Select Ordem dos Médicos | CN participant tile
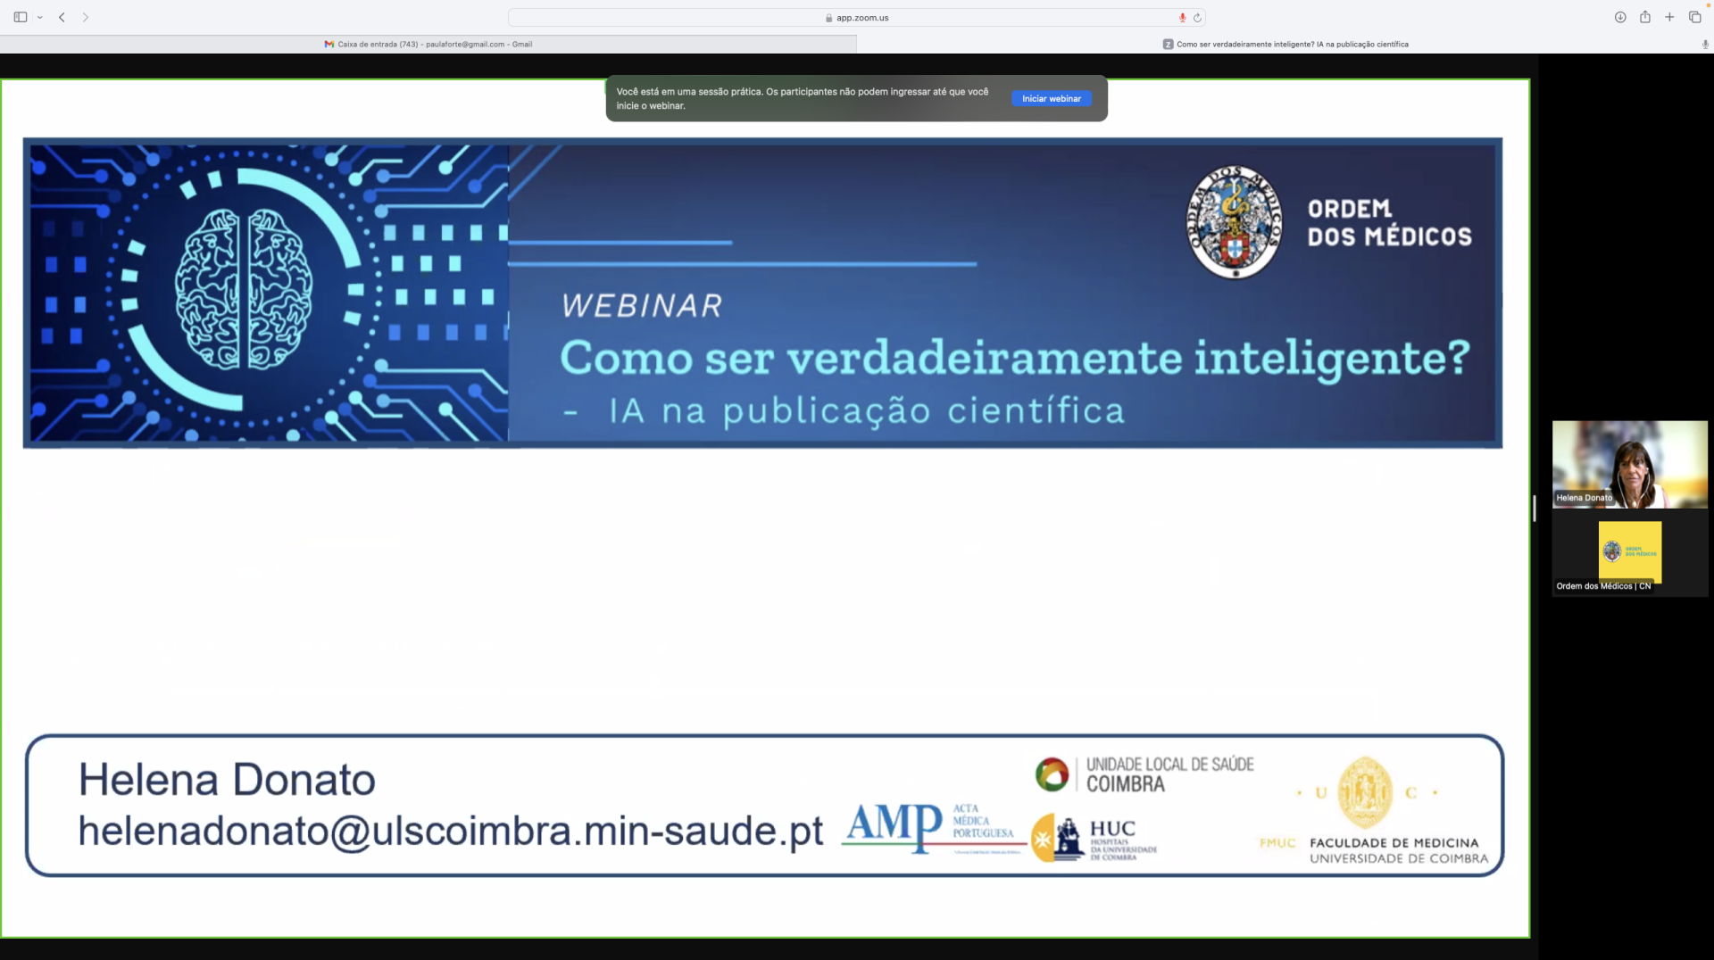The image size is (1714, 960). click(x=1629, y=553)
